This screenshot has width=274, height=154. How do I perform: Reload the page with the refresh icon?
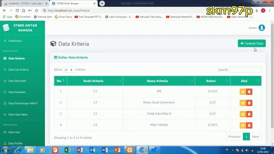click(17, 10)
